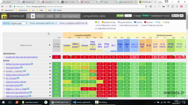Open the Visual Studio Code taskbar item

coord(82,102)
